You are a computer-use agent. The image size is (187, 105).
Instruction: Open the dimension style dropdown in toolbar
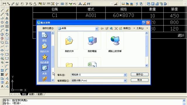112,4
